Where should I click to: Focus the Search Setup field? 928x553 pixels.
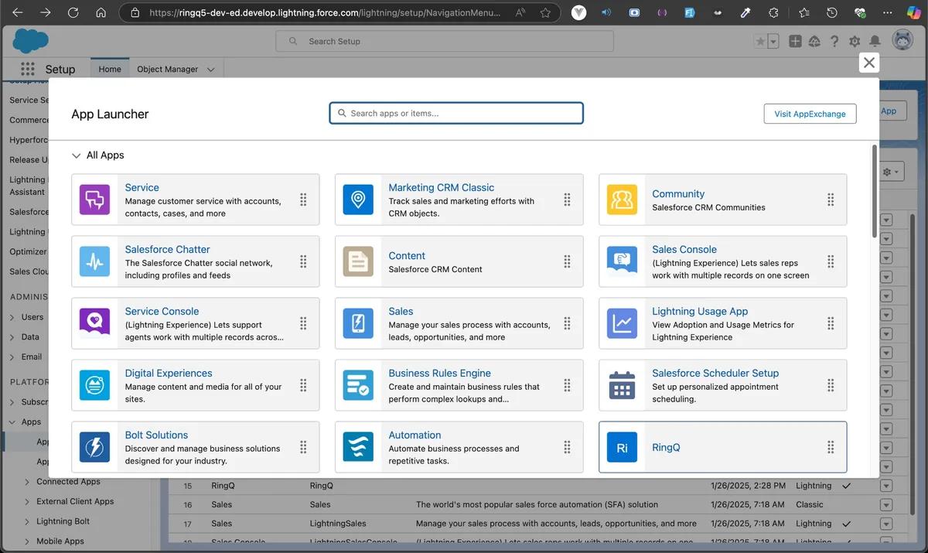coord(445,41)
